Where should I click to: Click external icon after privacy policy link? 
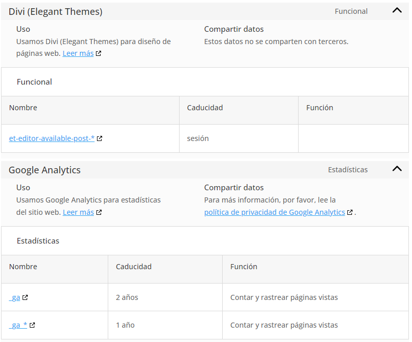point(350,212)
